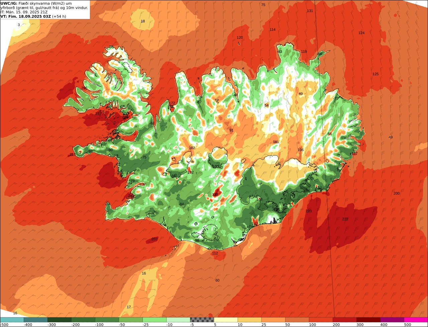428x327 pixels.
Task: Click the dark maroon legend swatch starting at 300
Action: (x=368, y=320)
